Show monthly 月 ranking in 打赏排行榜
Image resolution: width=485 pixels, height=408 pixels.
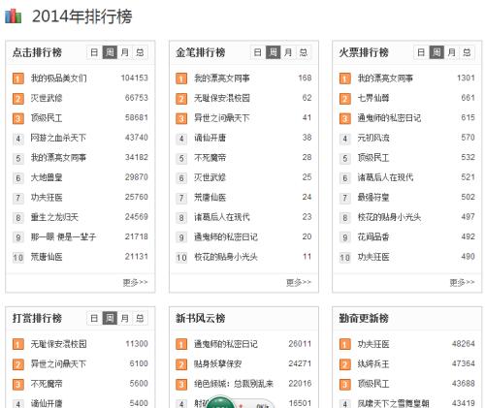[125, 318]
